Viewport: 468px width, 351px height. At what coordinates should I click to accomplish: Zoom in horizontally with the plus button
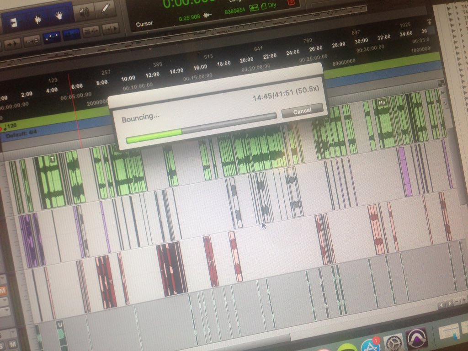463,299
